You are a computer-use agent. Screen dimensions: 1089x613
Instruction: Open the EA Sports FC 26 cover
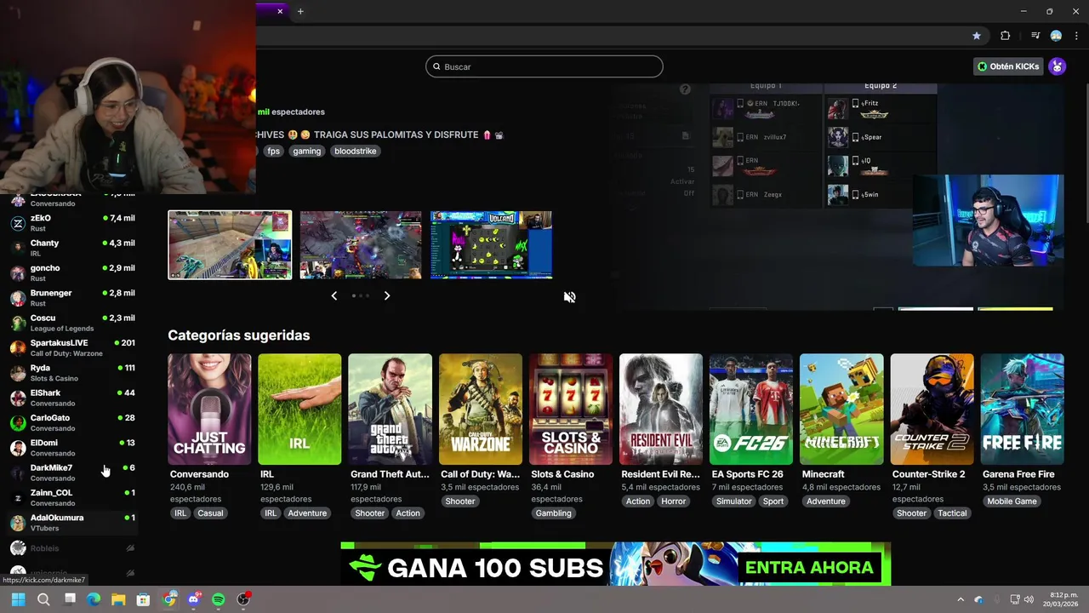(x=751, y=410)
